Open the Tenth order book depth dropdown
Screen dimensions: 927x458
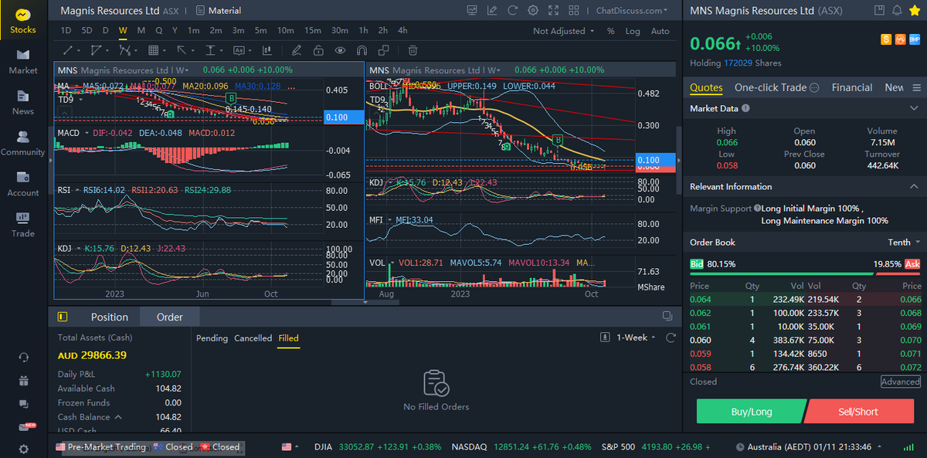(904, 243)
